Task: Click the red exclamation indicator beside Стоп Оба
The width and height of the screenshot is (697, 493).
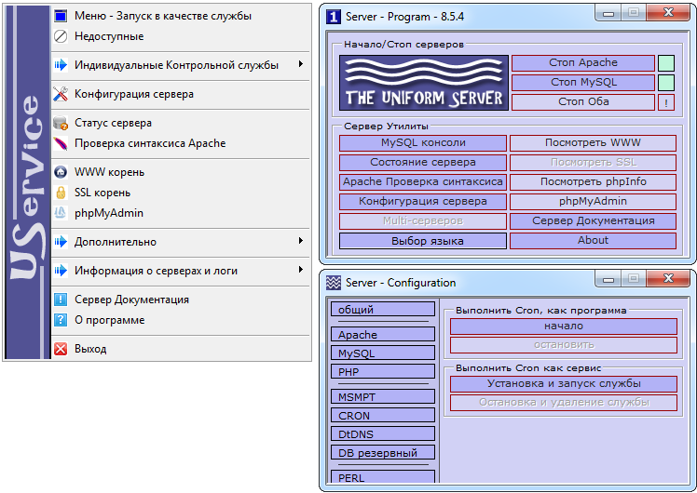Action: (x=666, y=102)
